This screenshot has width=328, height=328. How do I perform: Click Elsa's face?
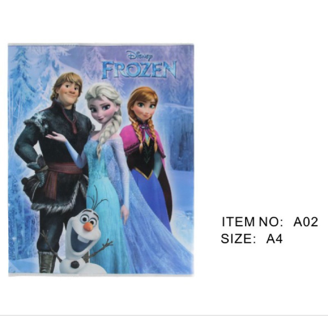pyautogui.click(x=100, y=111)
